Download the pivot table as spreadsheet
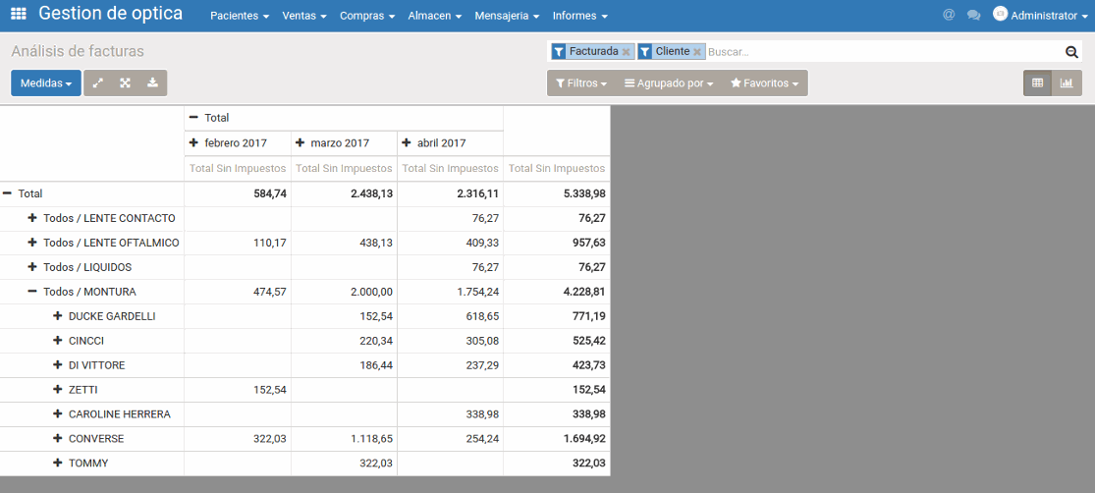The width and height of the screenshot is (1095, 493). click(x=152, y=83)
